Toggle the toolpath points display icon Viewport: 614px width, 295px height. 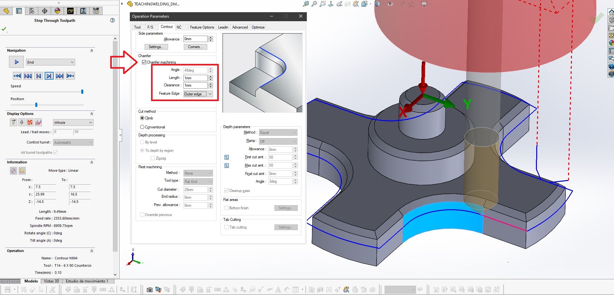[38, 122]
